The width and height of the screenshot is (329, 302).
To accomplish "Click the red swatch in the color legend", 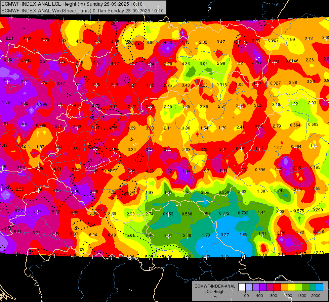I will pos(277,287).
